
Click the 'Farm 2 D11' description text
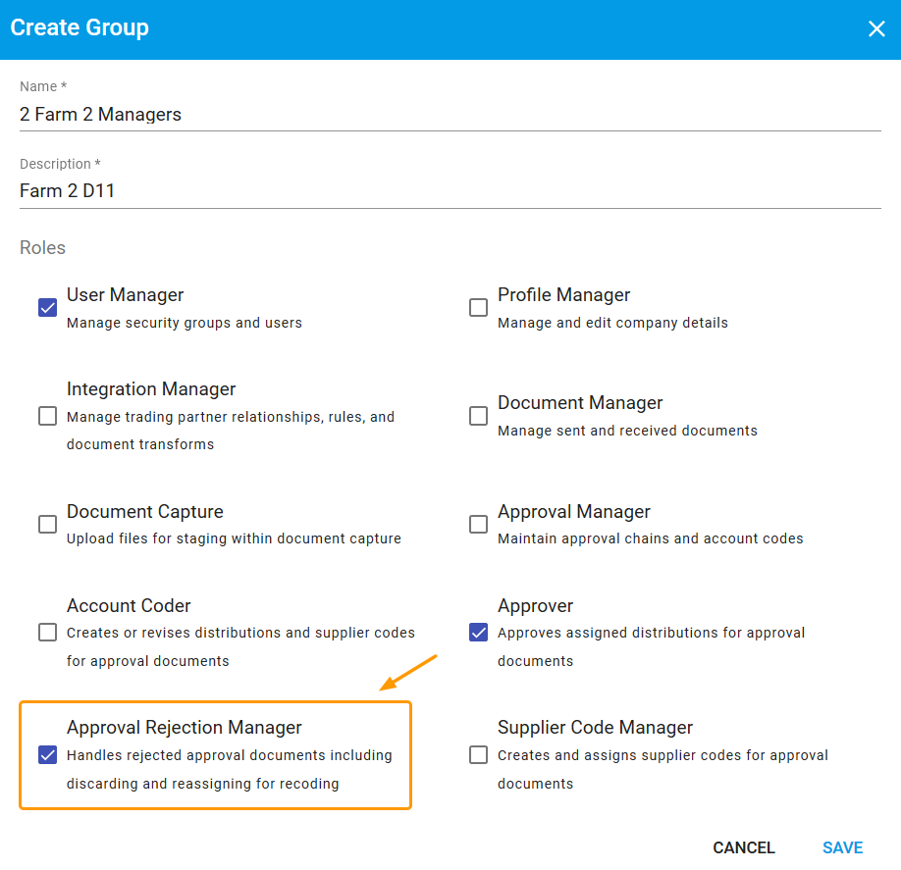(68, 190)
